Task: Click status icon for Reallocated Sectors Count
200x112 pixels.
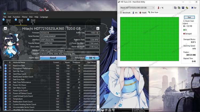Action: coord(6,77)
